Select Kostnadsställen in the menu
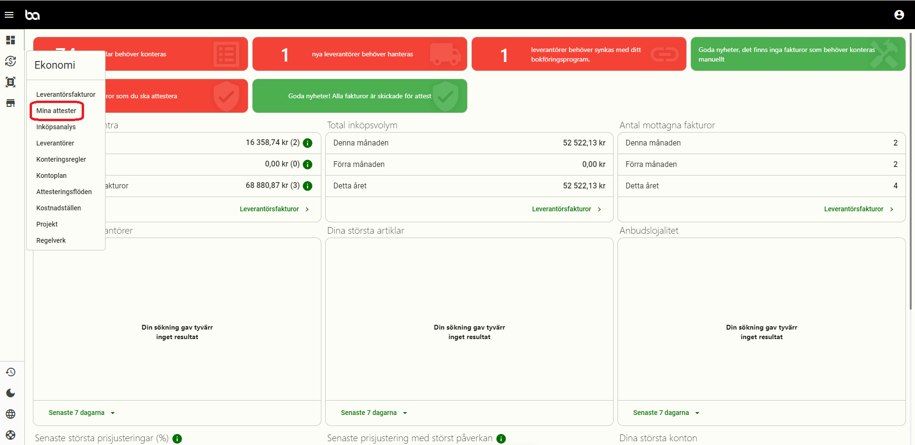 tap(58, 208)
